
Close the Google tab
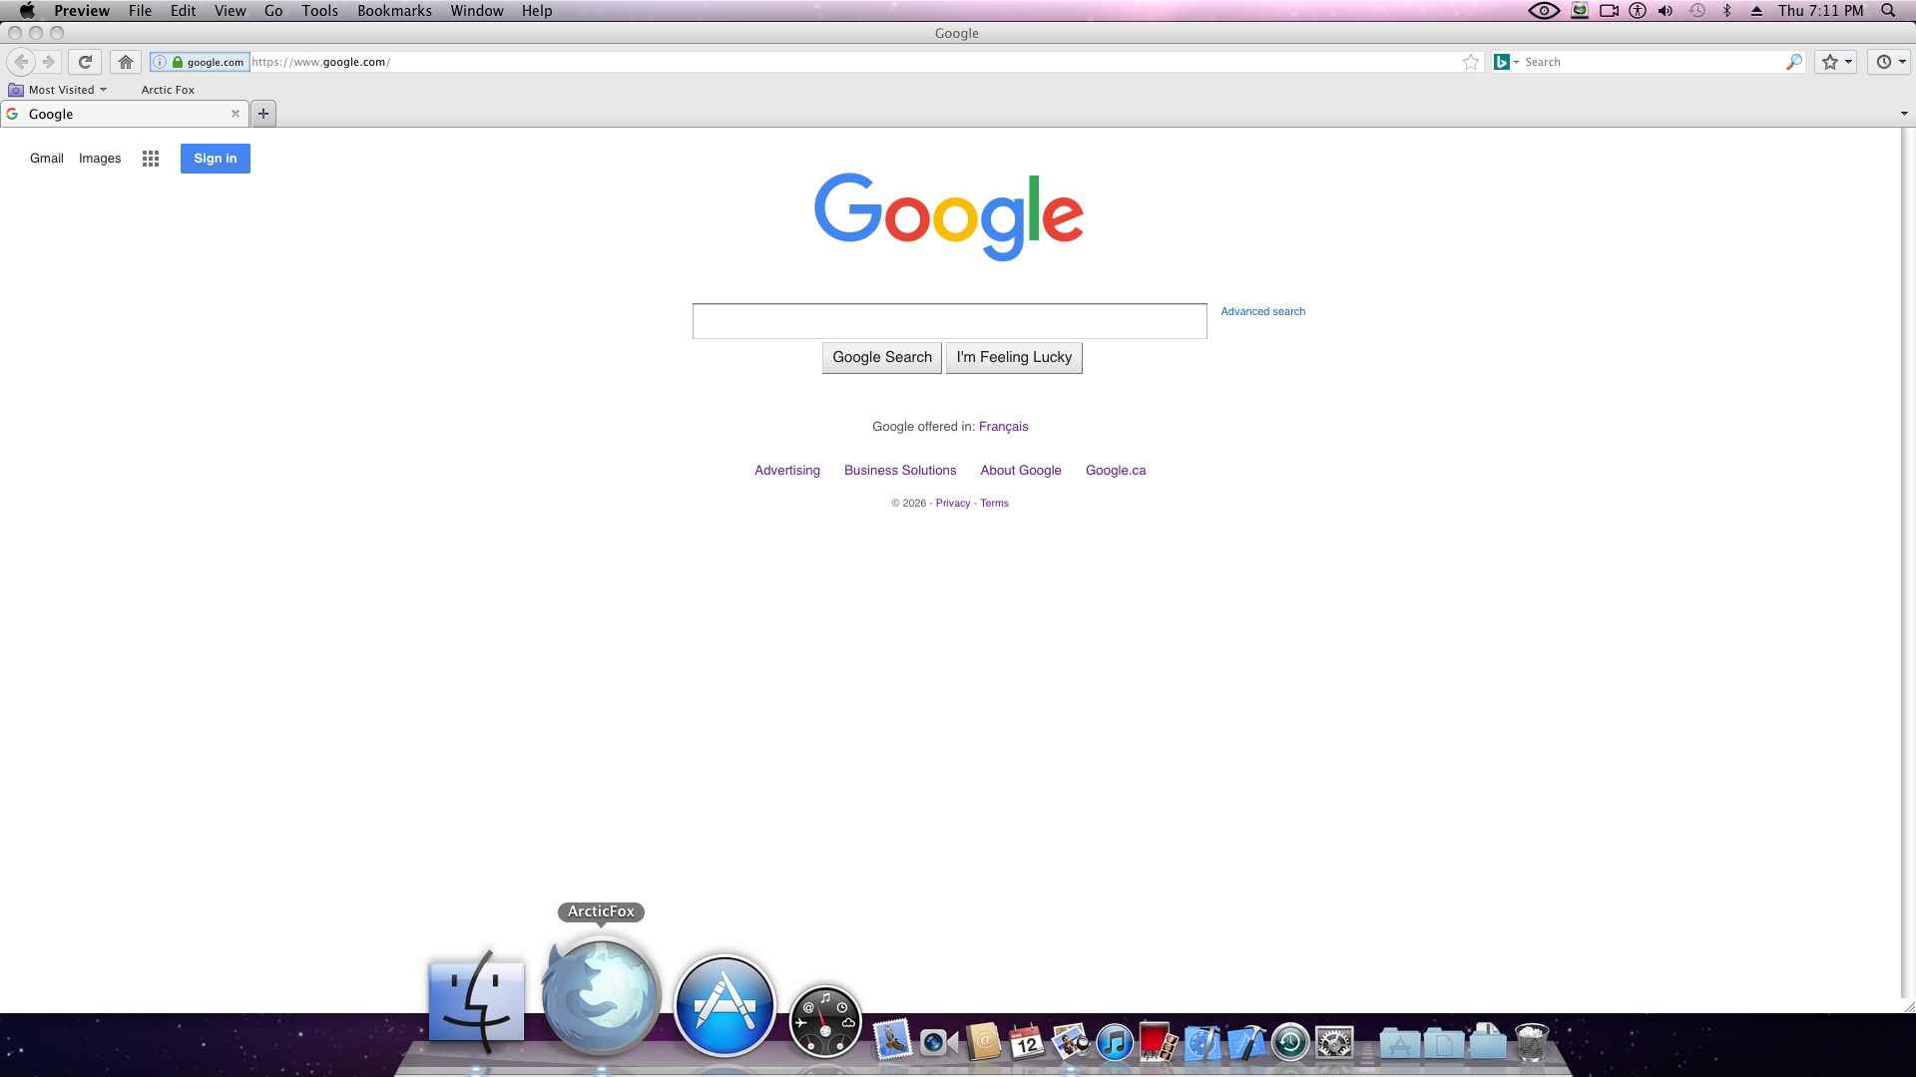click(x=236, y=114)
